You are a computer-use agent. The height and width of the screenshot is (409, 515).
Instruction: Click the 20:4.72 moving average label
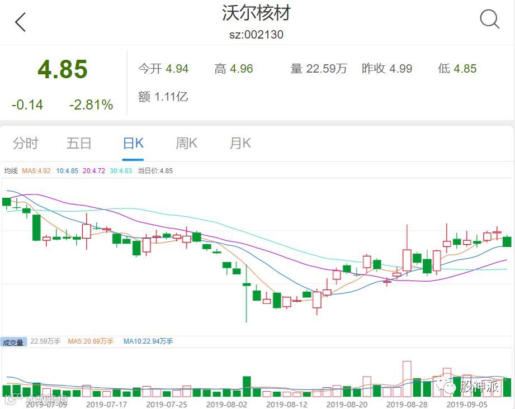tap(94, 170)
